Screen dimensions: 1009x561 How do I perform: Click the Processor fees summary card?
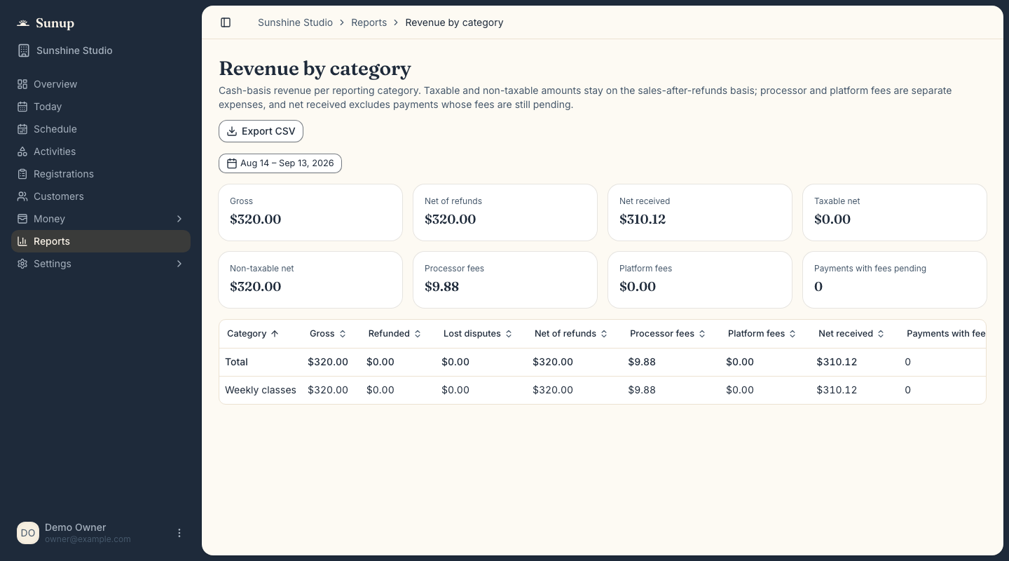[505, 280]
